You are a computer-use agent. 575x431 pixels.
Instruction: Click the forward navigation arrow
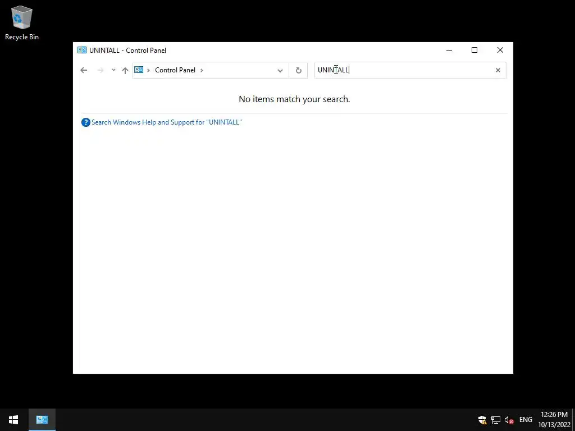click(100, 70)
